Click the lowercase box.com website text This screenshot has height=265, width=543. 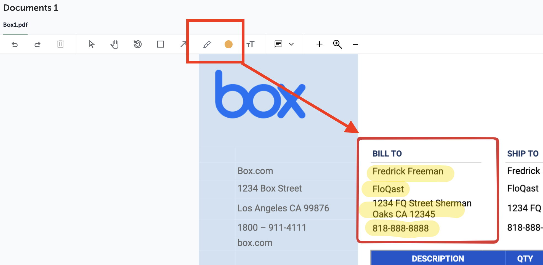coord(255,243)
